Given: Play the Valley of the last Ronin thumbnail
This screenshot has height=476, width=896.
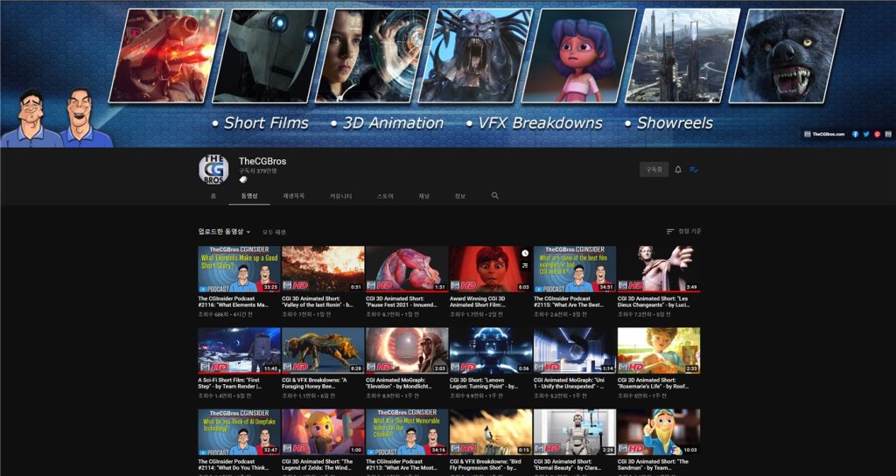Looking at the screenshot, I should tap(324, 269).
